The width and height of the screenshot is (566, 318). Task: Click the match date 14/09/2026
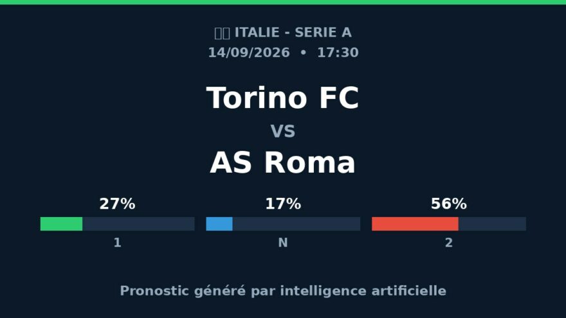click(249, 53)
